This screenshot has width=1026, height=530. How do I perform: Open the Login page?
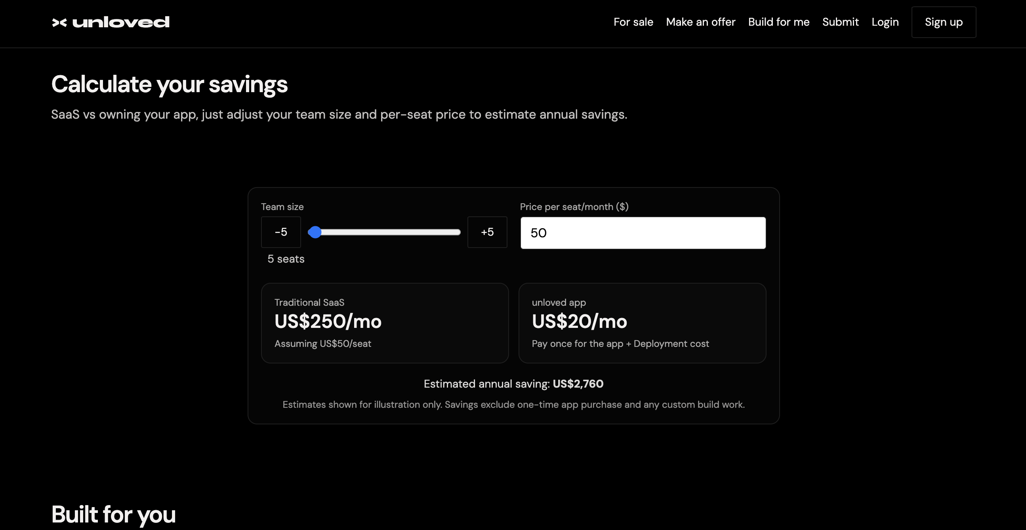click(x=885, y=22)
